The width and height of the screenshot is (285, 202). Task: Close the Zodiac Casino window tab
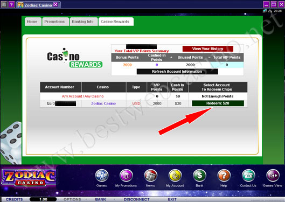point(55,4)
